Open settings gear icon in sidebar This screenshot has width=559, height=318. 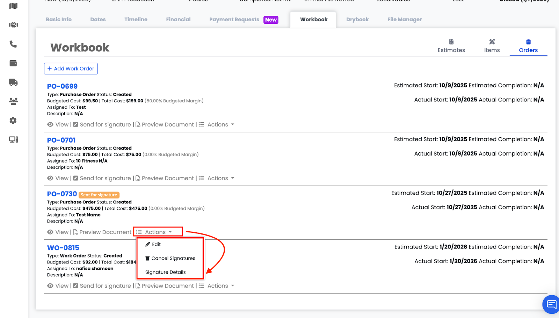(x=13, y=121)
